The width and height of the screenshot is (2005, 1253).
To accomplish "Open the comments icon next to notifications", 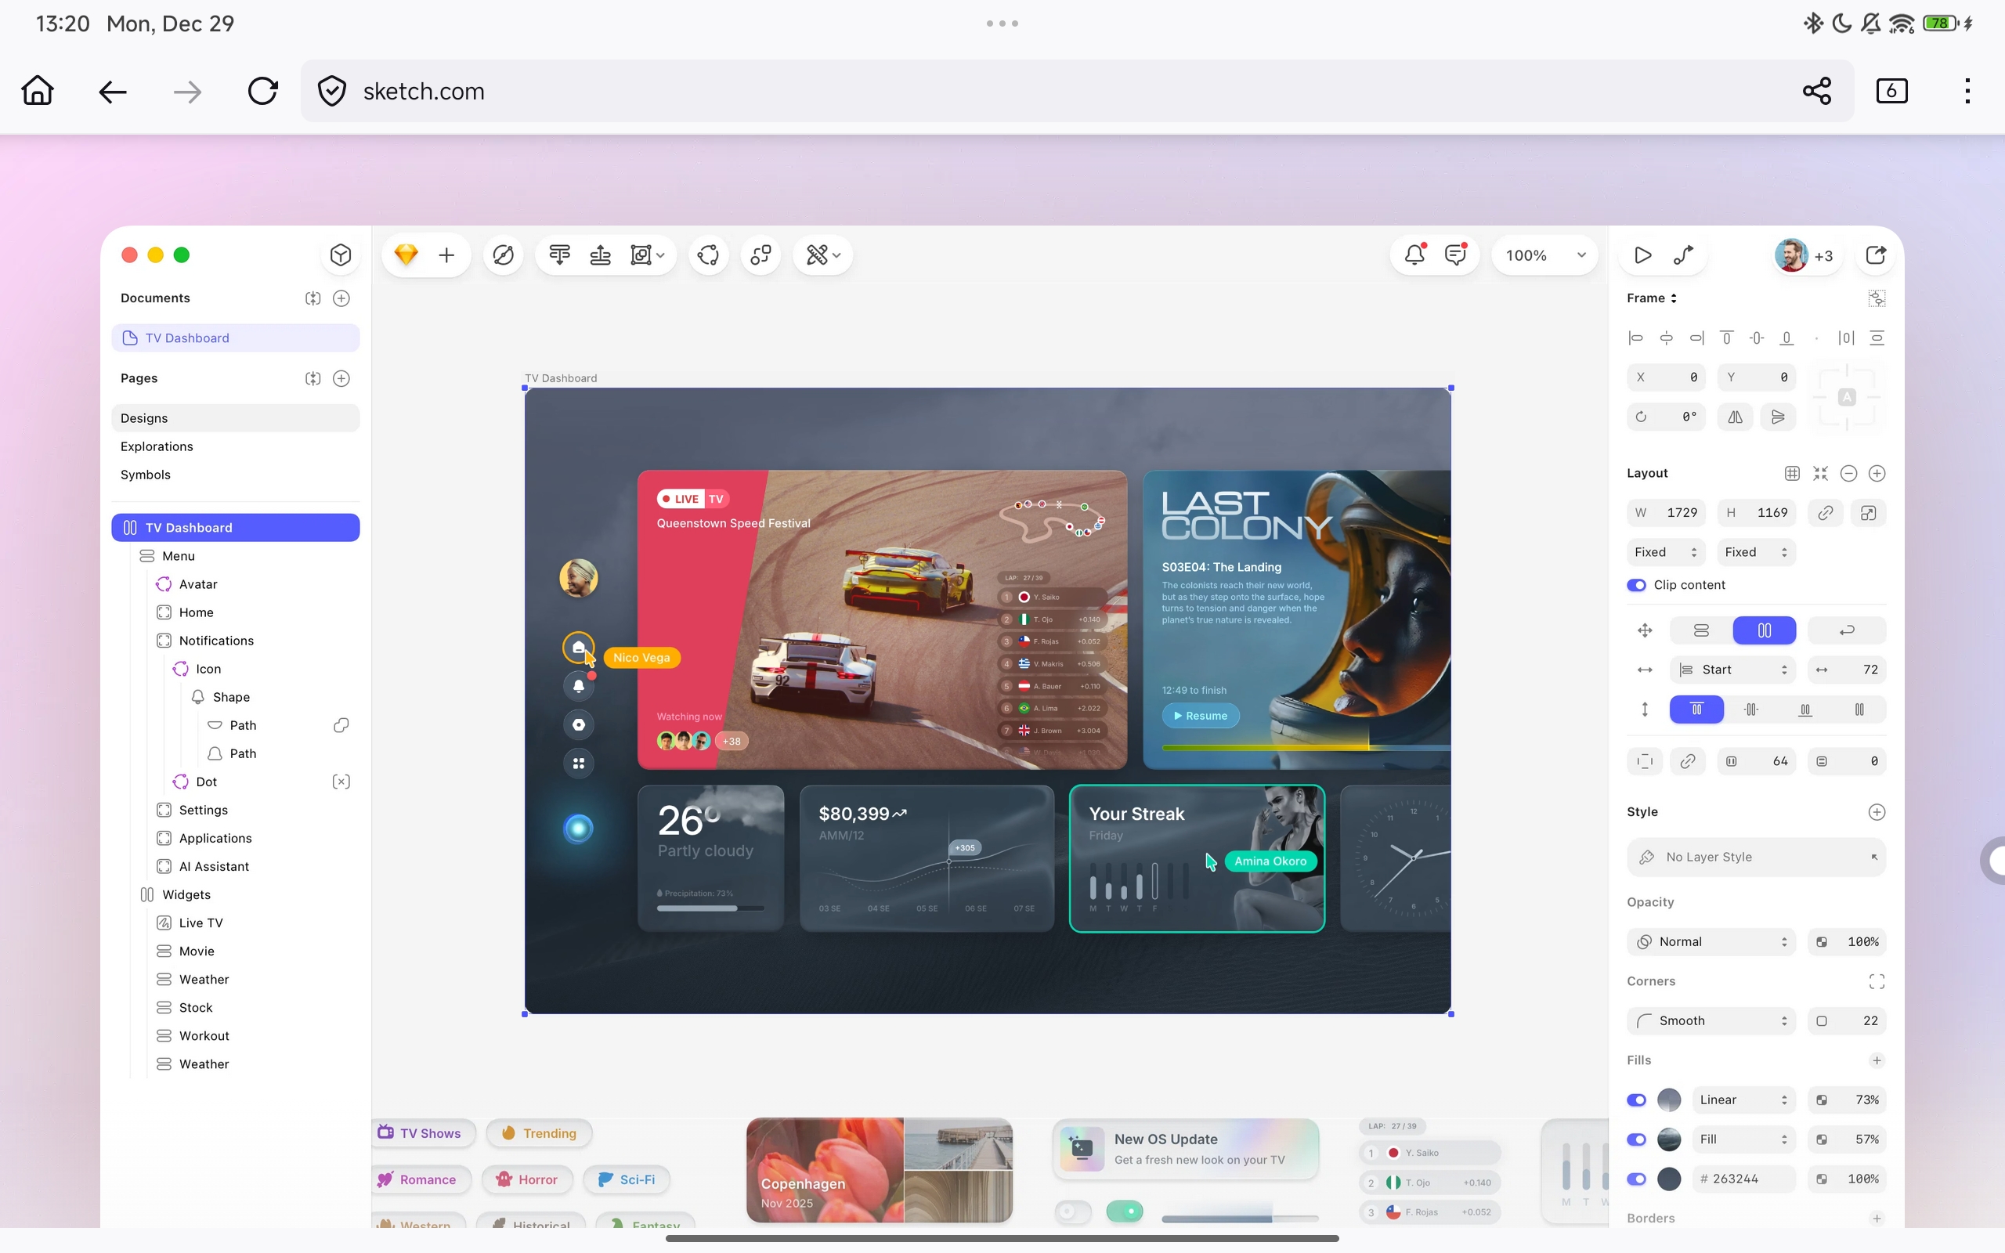I will point(1455,255).
